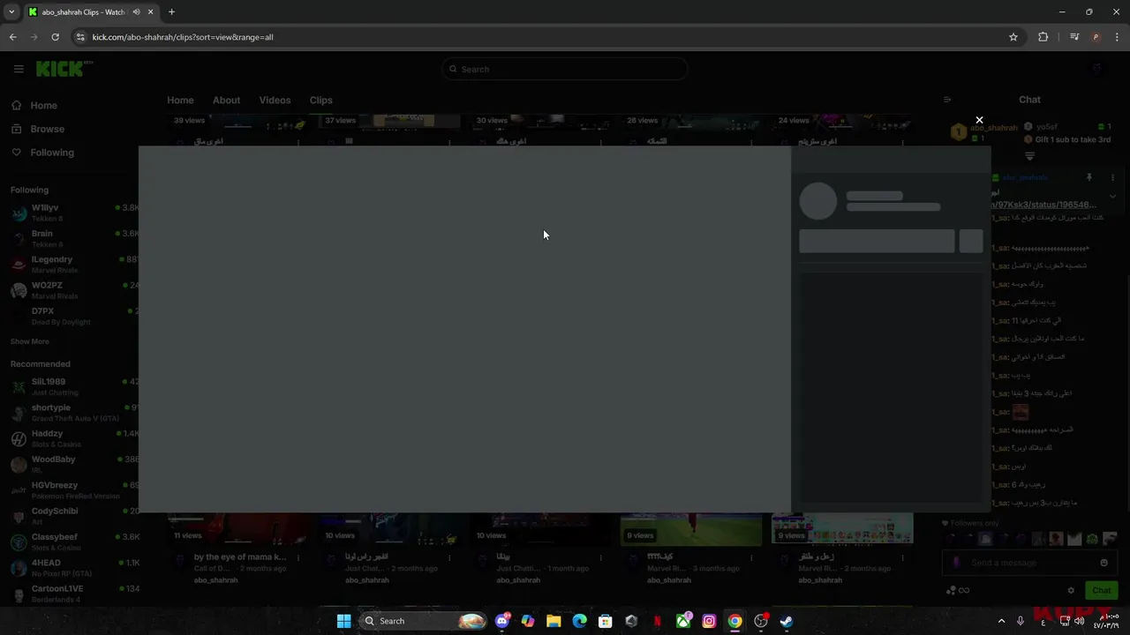1130x635 pixels.
Task: Open Chrome profile avatar
Action: pos(1096,37)
